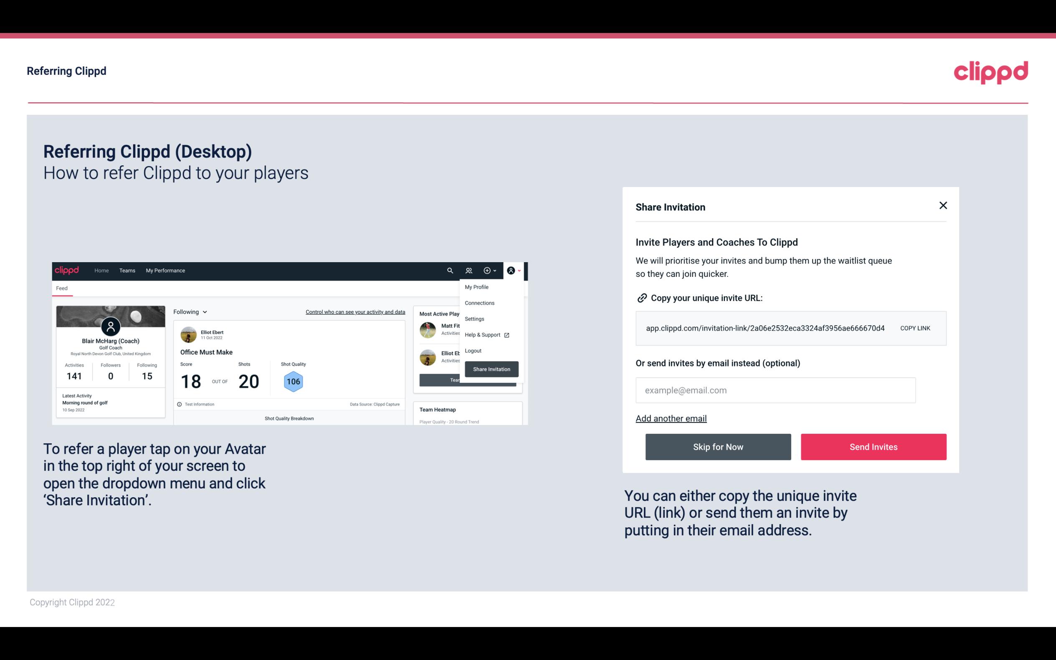Select the Teams menu item in navigation
The height and width of the screenshot is (660, 1056).
(x=126, y=271)
